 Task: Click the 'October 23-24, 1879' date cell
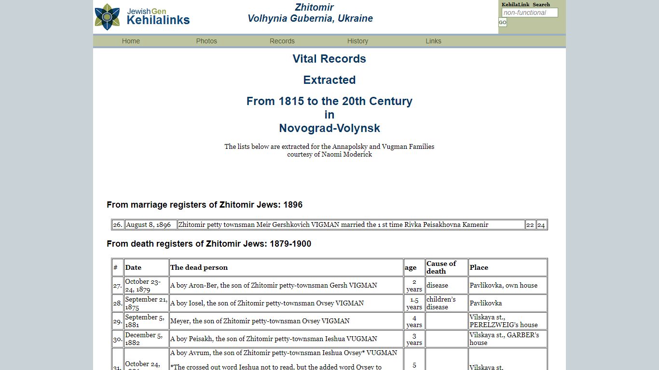(147, 285)
